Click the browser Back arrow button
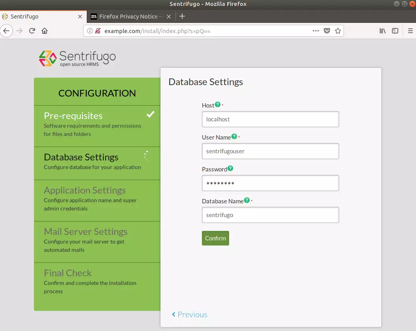The height and width of the screenshot is (331, 416). (x=6, y=31)
